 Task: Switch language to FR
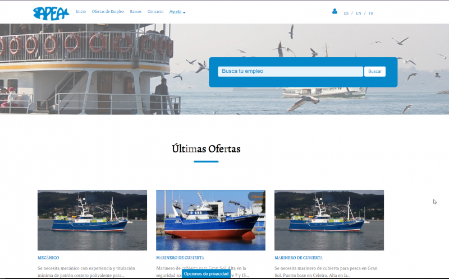point(371,13)
